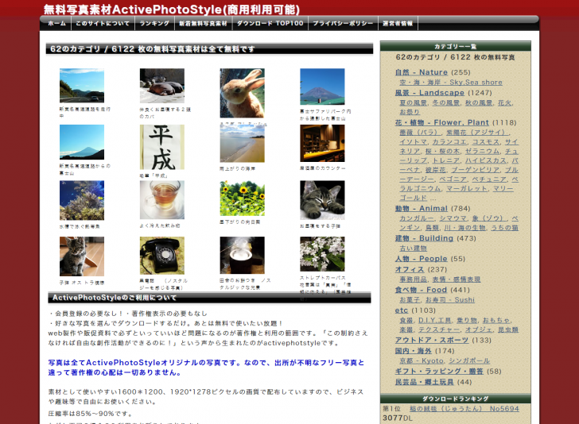
Task: Open the steaming pot photo thumbnail
Action: pos(243,255)
